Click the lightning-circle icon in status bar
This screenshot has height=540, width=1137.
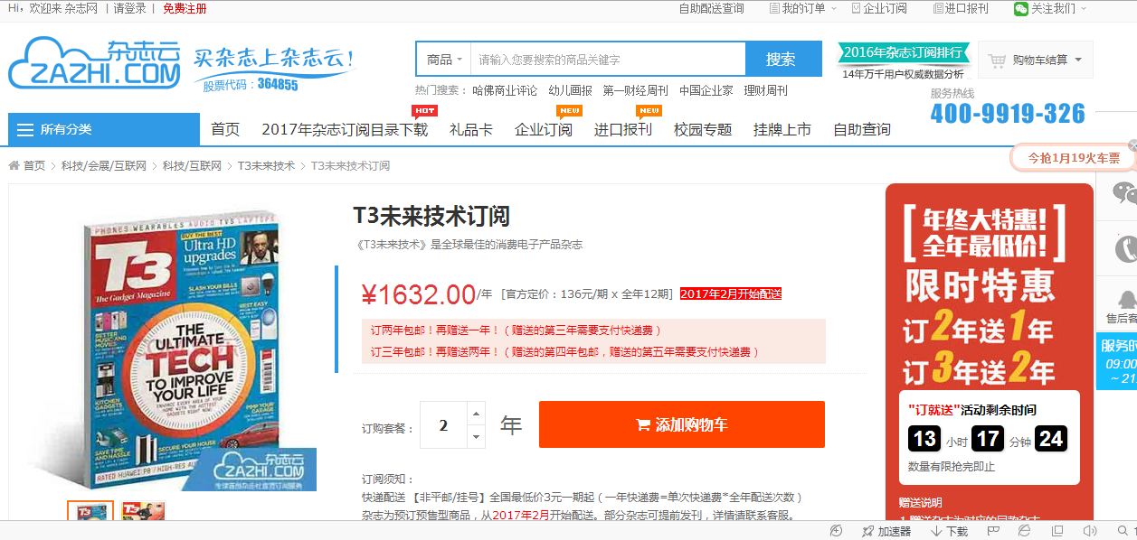836,531
